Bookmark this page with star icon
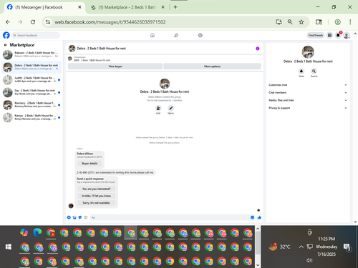This screenshot has width=358, height=268. pyautogui.click(x=301, y=22)
